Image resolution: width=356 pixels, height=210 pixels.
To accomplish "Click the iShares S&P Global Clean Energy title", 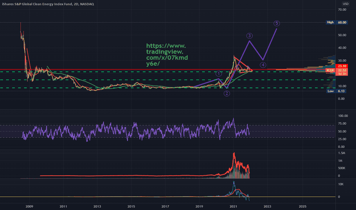I will [x=37, y=4].
